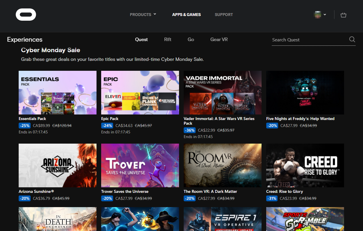Open the Support page

(224, 15)
